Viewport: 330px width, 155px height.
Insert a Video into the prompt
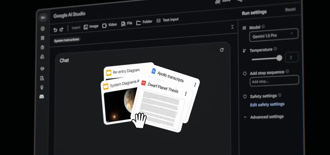[109, 25]
